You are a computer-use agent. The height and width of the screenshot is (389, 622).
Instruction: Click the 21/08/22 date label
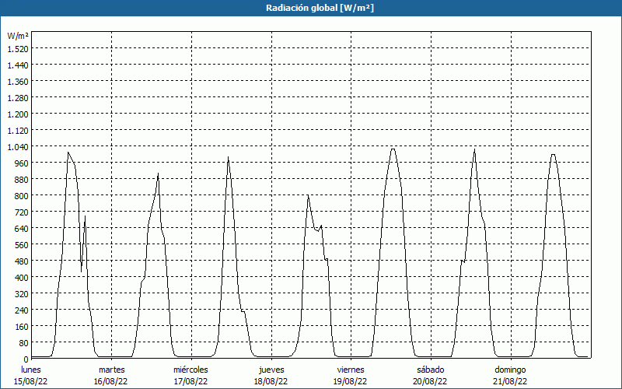(x=510, y=381)
